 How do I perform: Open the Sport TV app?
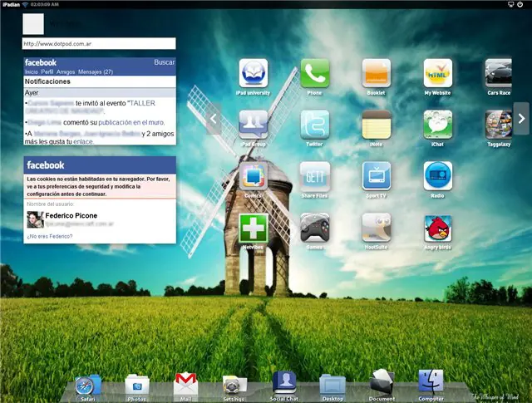click(x=377, y=176)
